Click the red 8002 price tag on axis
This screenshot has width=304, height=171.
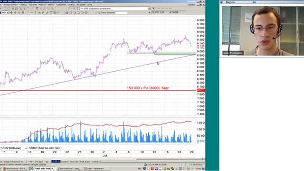201,90
